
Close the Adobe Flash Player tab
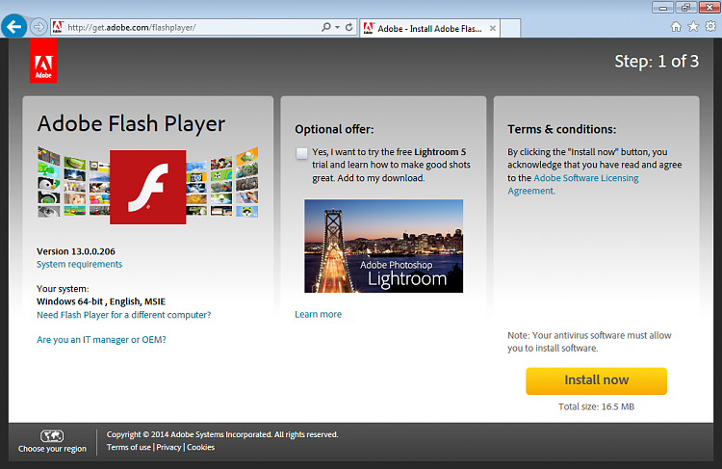coord(493,28)
